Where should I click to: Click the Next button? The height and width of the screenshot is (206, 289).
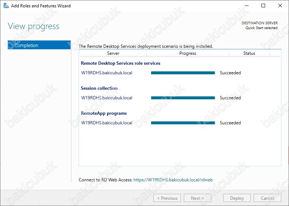point(197,198)
